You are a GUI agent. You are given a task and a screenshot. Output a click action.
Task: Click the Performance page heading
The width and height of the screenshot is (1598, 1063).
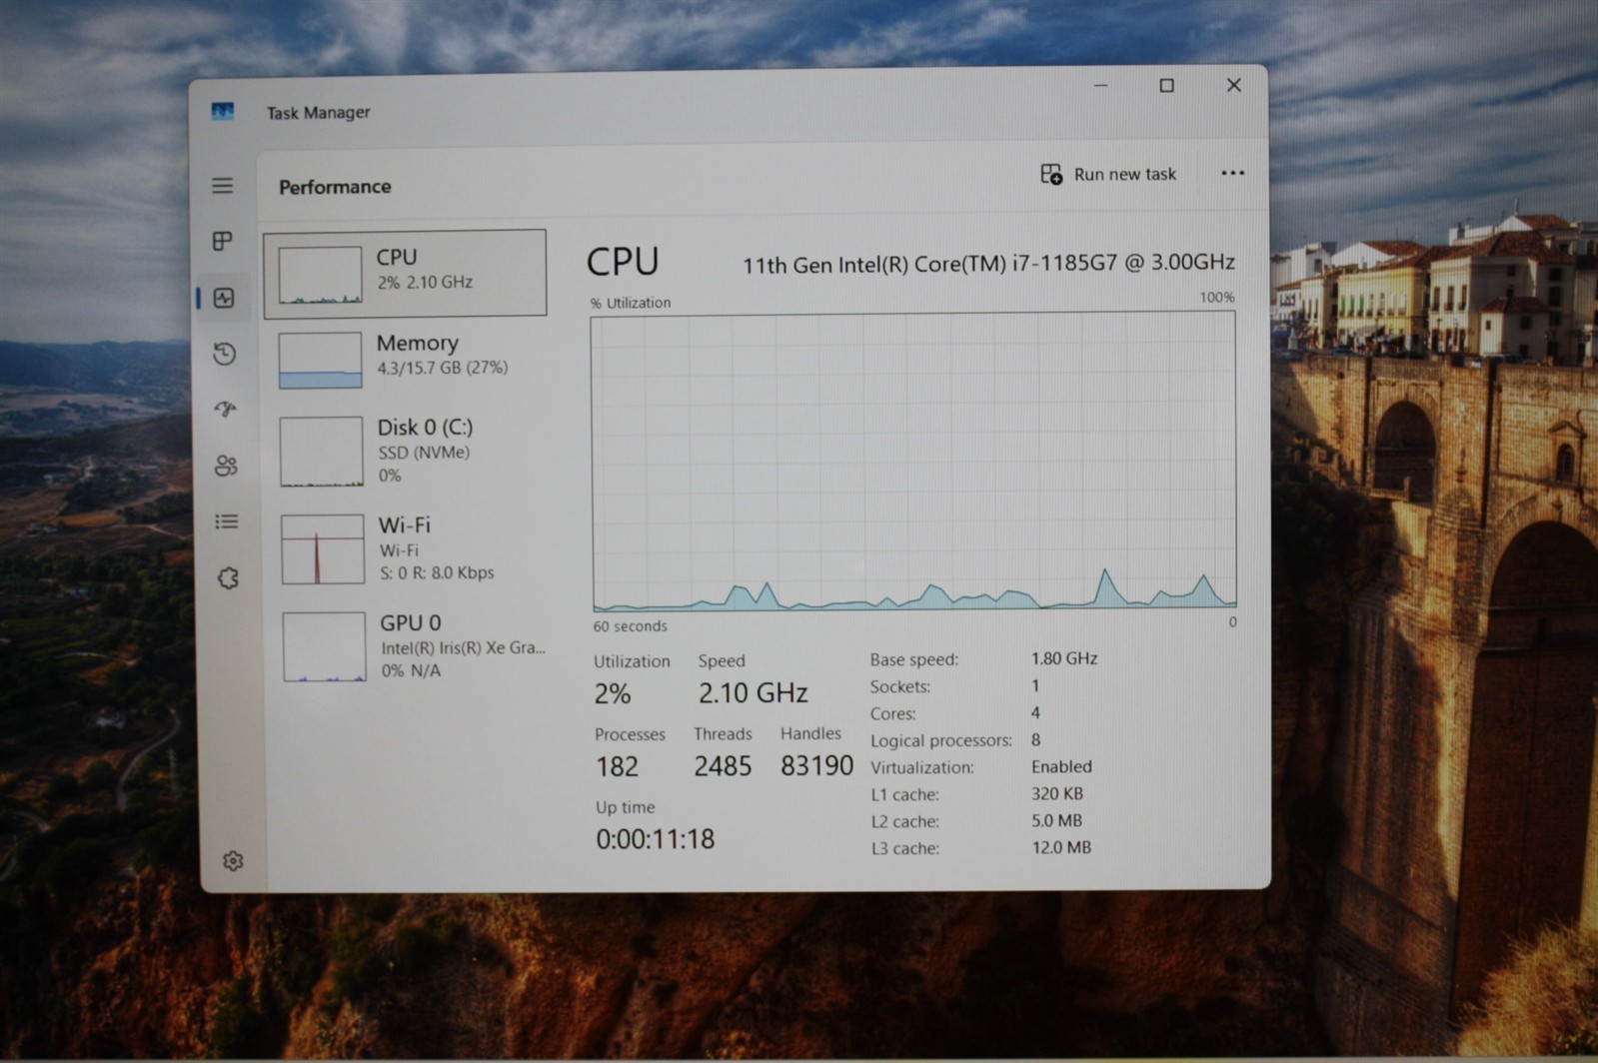(x=335, y=187)
